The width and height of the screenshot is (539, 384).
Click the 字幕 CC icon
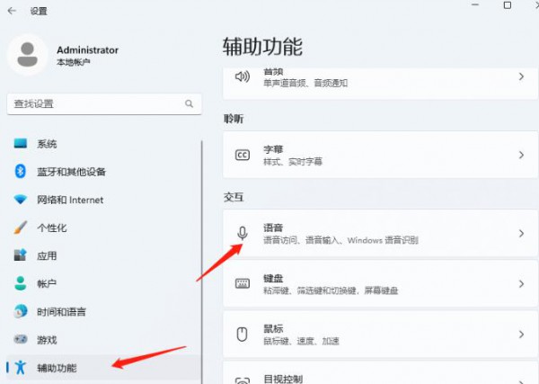[x=242, y=155]
